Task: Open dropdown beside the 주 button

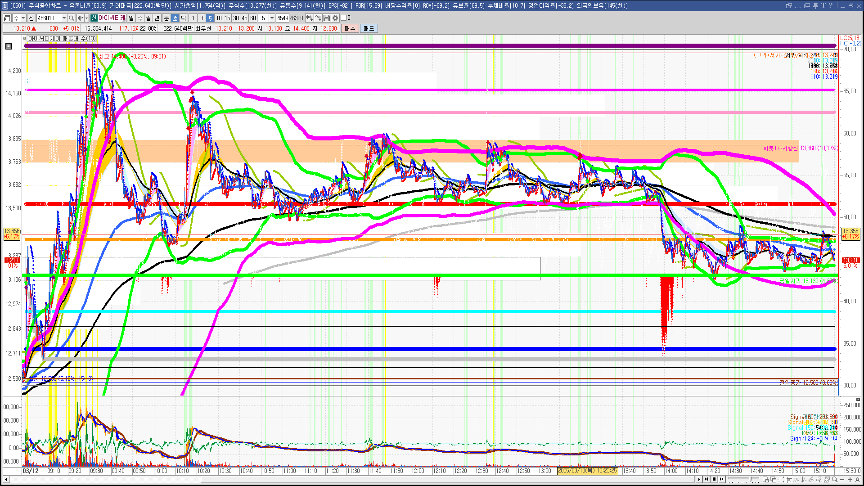Action: click(x=23, y=18)
